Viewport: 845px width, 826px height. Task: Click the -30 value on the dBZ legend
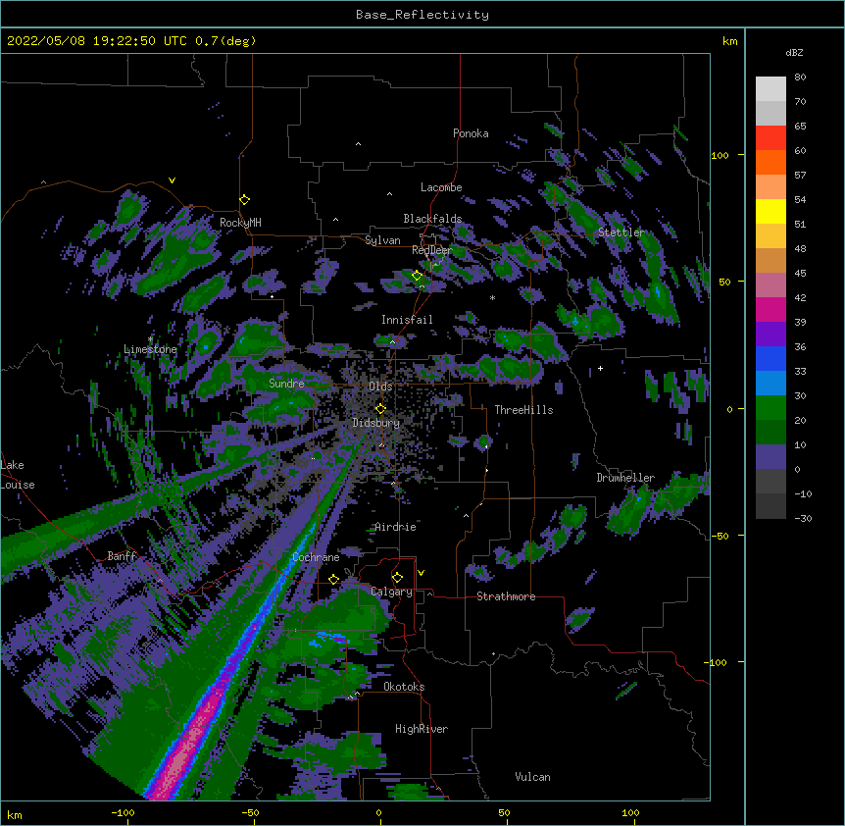[x=803, y=518]
